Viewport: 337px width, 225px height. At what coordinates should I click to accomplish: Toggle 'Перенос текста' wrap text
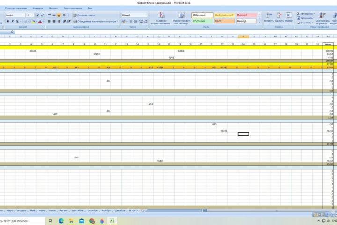[x=84, y=15]
